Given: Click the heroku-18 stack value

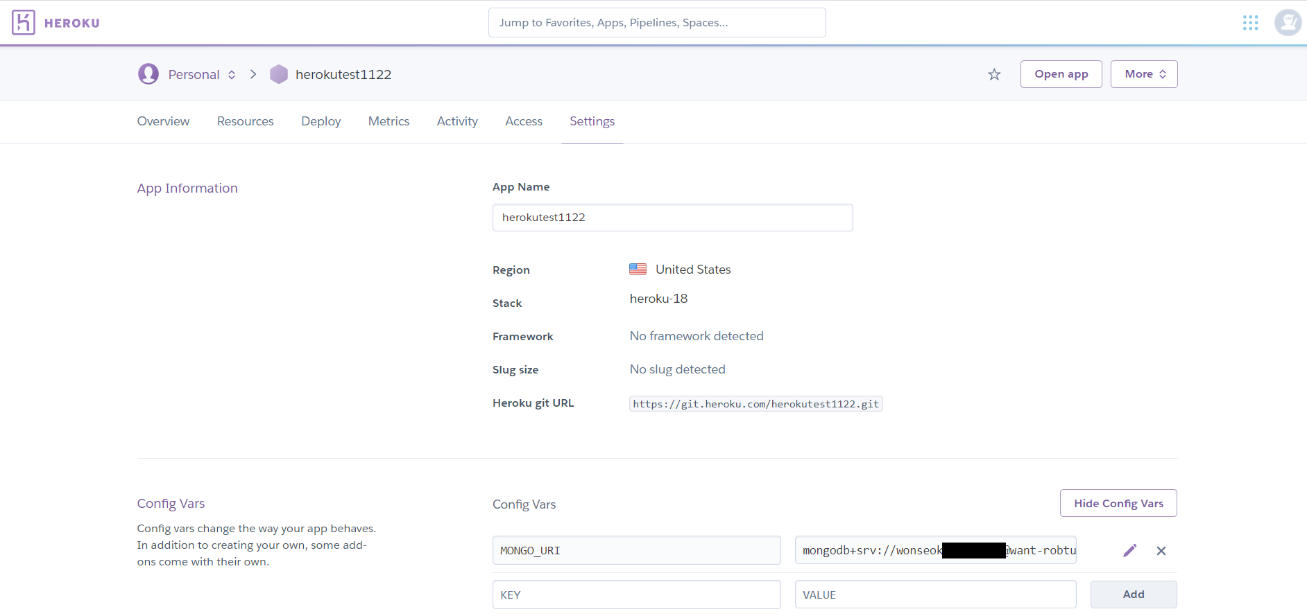Looking at the screenshot, I should click(658, 299).
